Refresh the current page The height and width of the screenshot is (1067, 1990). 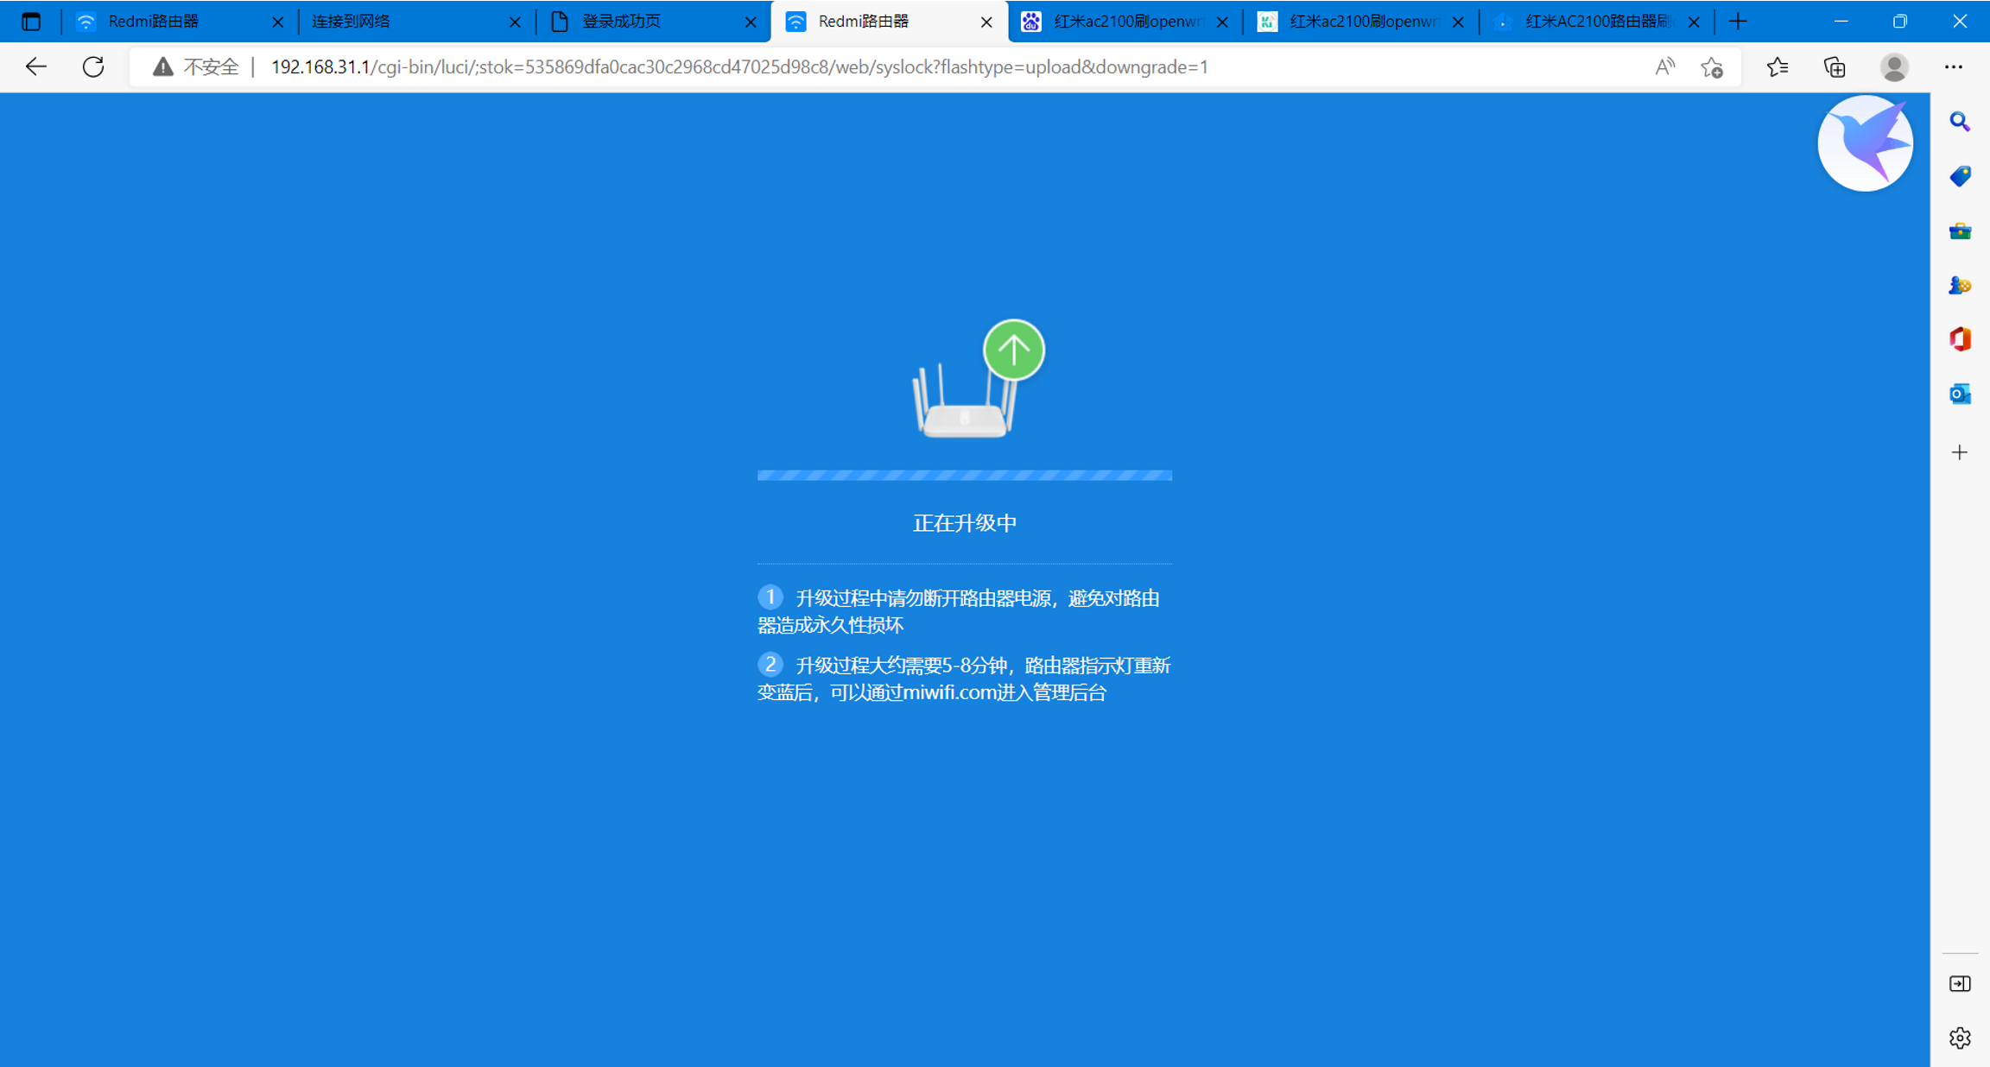93,66
